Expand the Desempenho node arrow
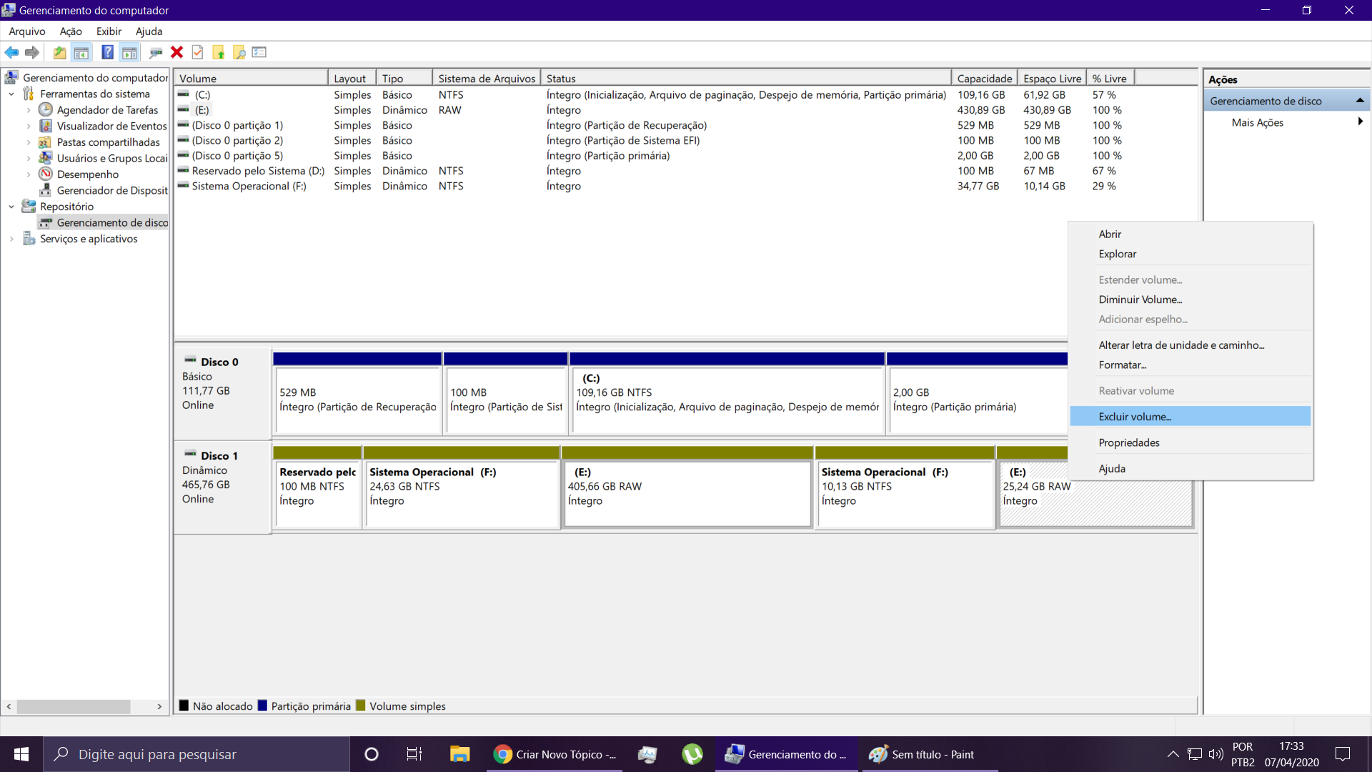 pos(29,174)
